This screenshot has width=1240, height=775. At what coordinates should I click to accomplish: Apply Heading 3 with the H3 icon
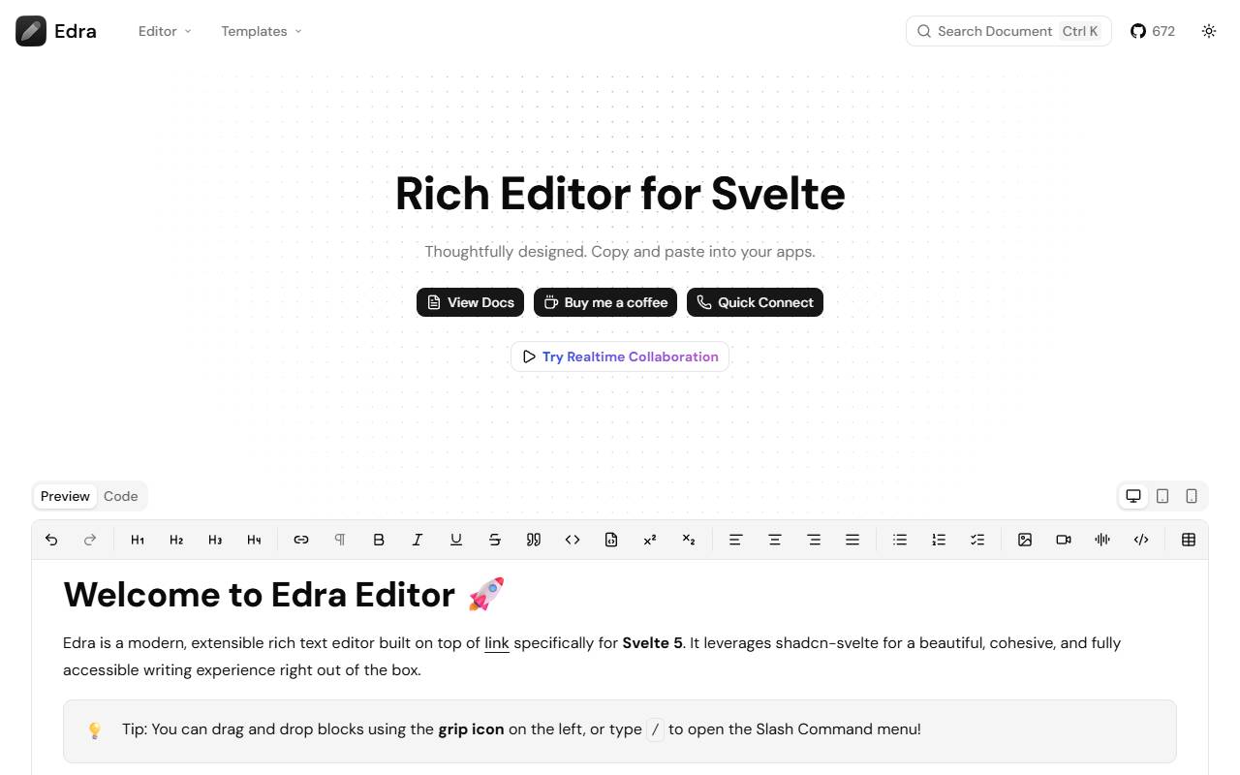click(x=215, y=540)
